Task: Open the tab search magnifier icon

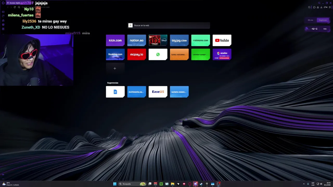Action: (x=319, y=3)
